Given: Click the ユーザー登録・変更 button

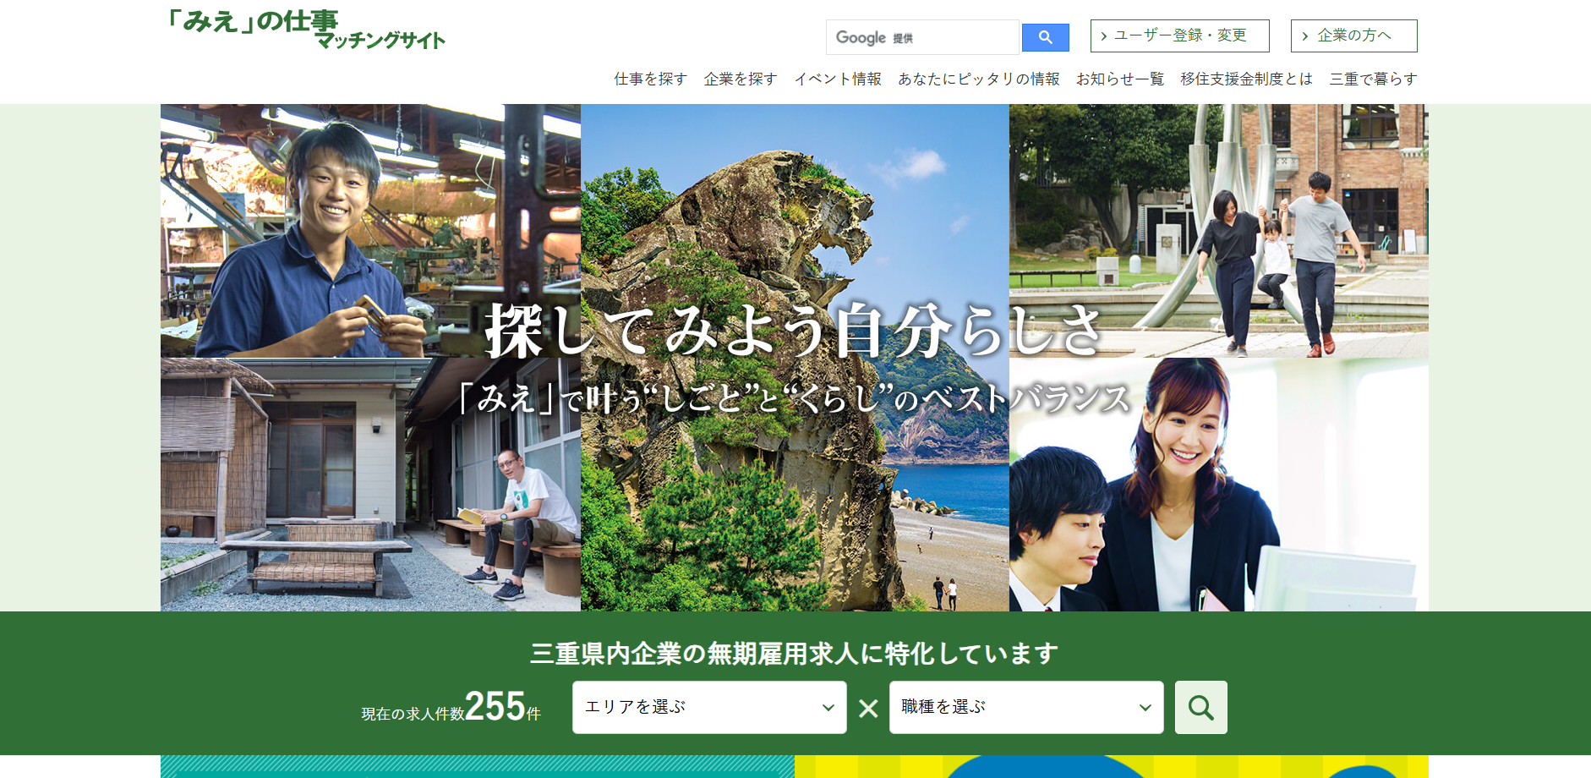Looking at the screenshot, I should (1179, 36).
